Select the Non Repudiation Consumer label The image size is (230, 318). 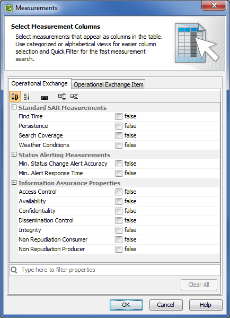(x=53, y=239)
